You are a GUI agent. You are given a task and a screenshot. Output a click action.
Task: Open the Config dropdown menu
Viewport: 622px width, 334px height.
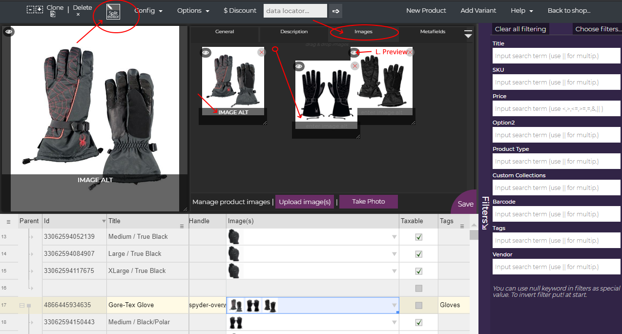148,11
